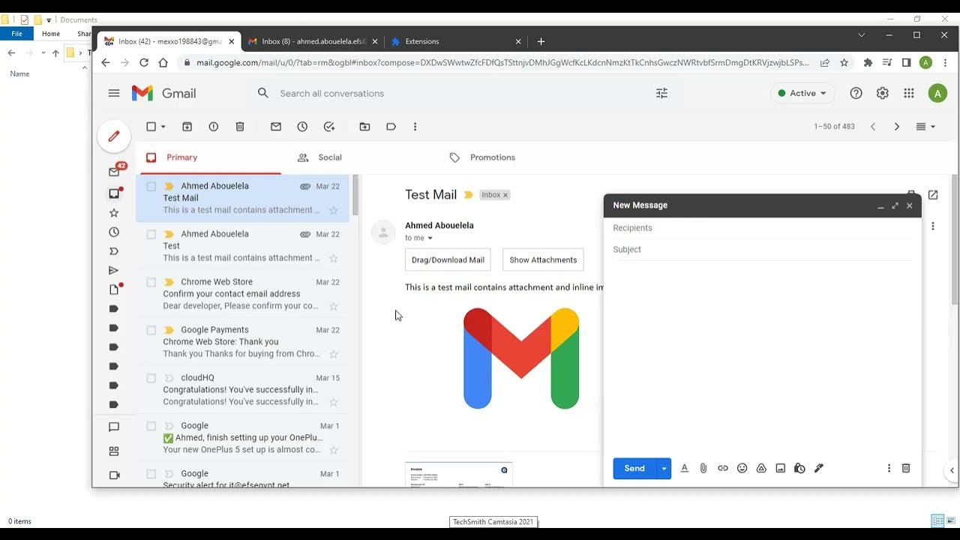Viewport: 960px width, 540px height.
Task: Switch to the Inbox (8) browser tab
Action: point(313,41)
